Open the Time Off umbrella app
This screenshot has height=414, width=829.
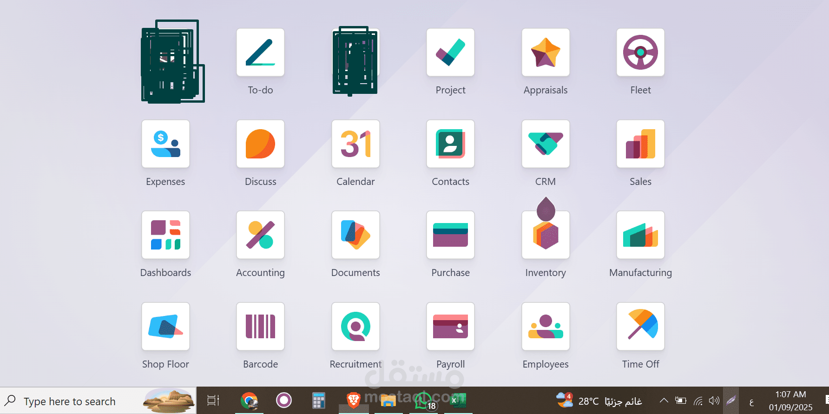click(640, 326)
